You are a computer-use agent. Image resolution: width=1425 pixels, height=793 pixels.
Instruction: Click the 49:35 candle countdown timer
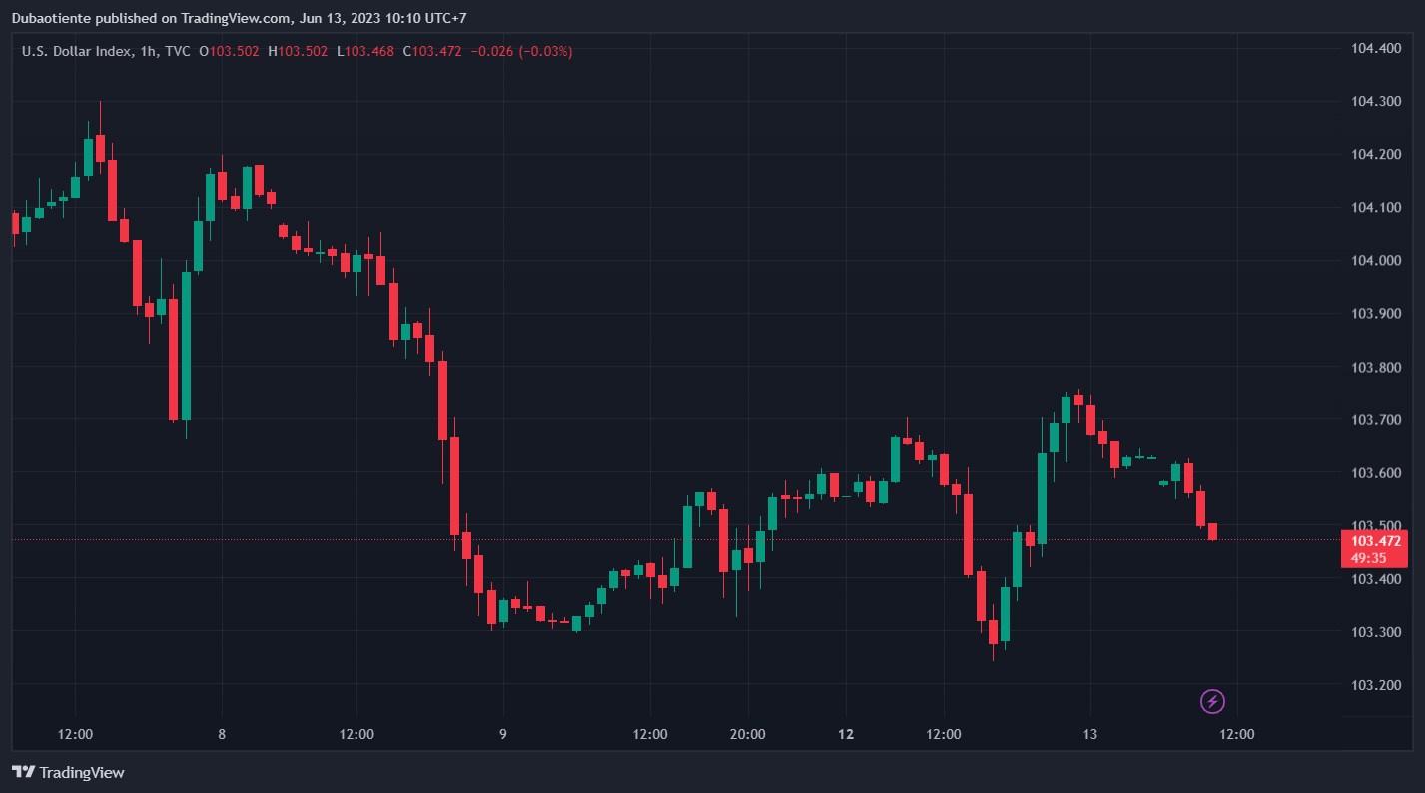coord(1367,558)
